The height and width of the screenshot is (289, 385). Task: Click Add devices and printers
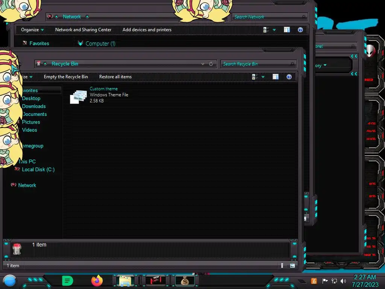pos(147,30)
